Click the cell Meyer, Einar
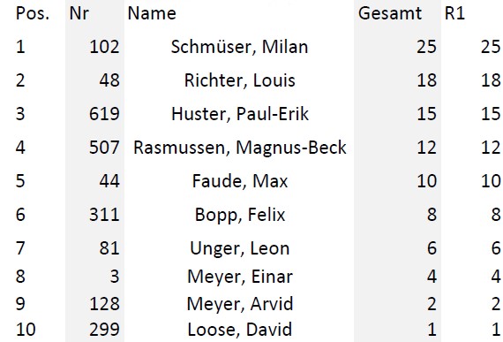The image size is (503, 342). tap(240, 277)
